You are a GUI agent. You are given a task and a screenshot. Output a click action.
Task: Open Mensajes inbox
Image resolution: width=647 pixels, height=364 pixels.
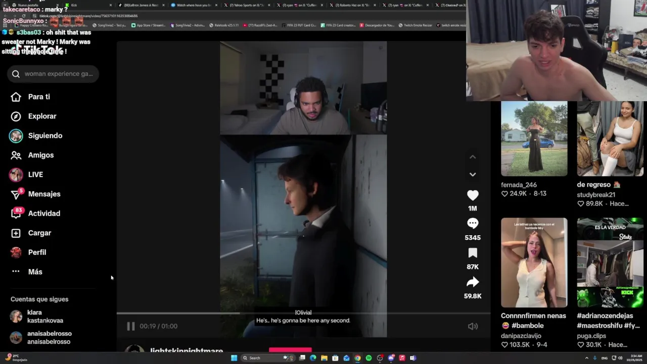[35, 194]
